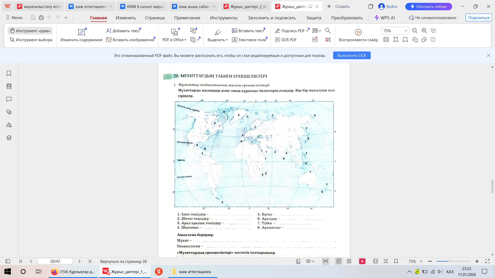Click the Поделиться share button

pyautogui.click(x=478, y=18)
